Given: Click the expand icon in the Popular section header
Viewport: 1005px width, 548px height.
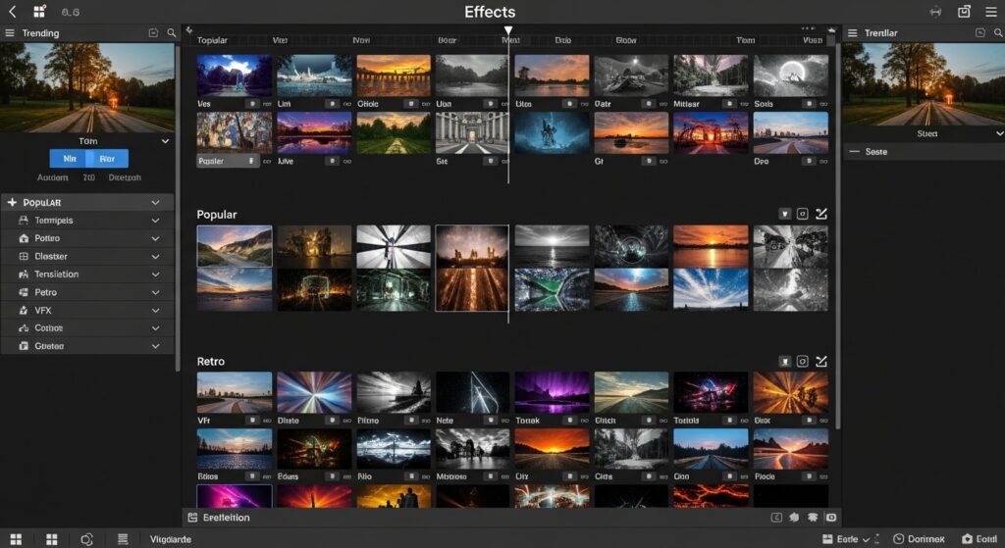Looking at the screenshot, I should pyautogui.click(x=821, y=214).
